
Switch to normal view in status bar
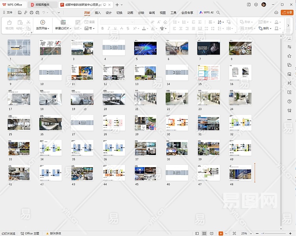point(197,233)
